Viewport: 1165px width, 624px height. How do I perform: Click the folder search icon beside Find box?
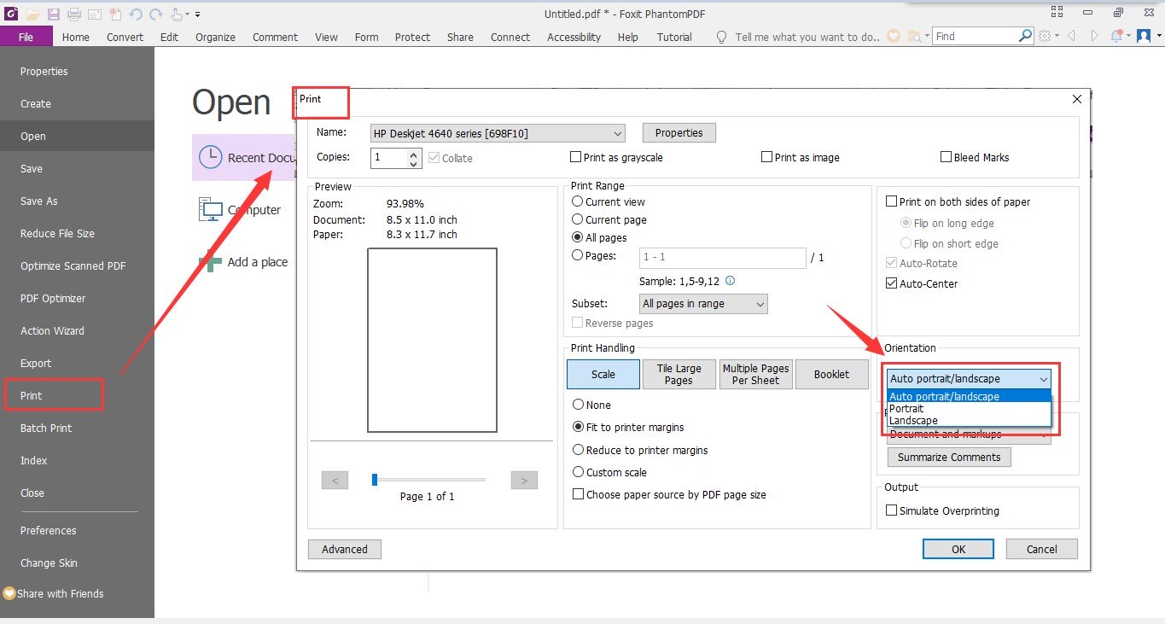pyautogui.click(x=916, y=37)
